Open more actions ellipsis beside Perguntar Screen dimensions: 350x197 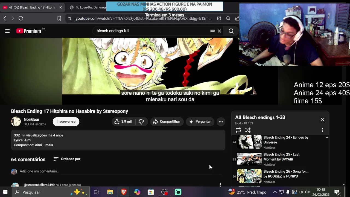pyautogui.click(x=221, y=121)
